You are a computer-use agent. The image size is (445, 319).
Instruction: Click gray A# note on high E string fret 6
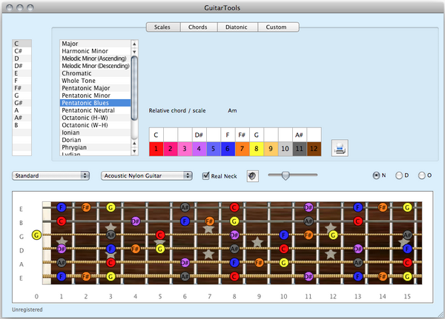pyautogui.click(x=185, y=207)
